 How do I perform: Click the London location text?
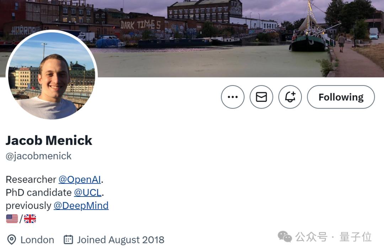(37, 240)
